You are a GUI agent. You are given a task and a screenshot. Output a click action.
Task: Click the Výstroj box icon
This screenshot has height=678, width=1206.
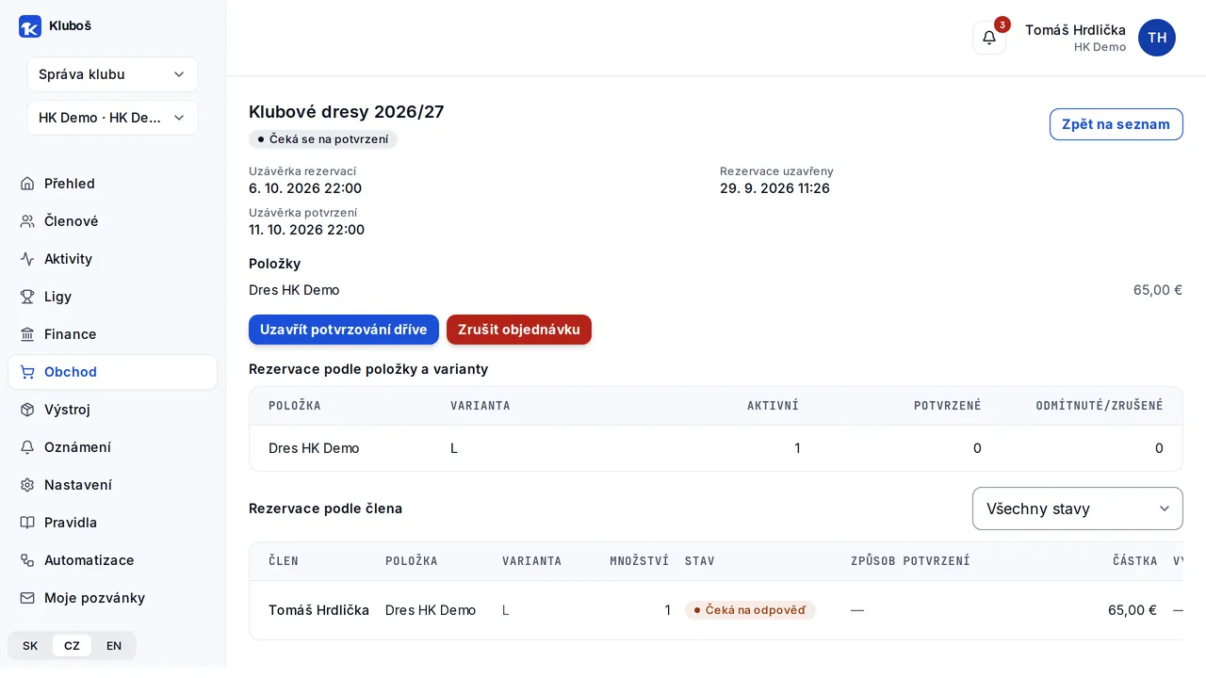[x=27, y=410]
